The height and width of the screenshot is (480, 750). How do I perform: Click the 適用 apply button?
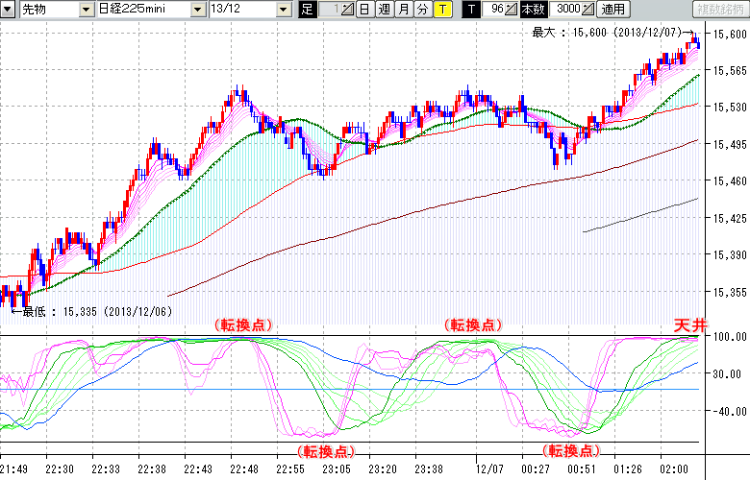612,9
